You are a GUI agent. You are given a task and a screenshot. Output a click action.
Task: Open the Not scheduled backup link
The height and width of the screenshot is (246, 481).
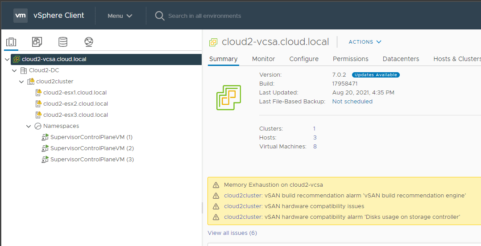pos(352,102)
